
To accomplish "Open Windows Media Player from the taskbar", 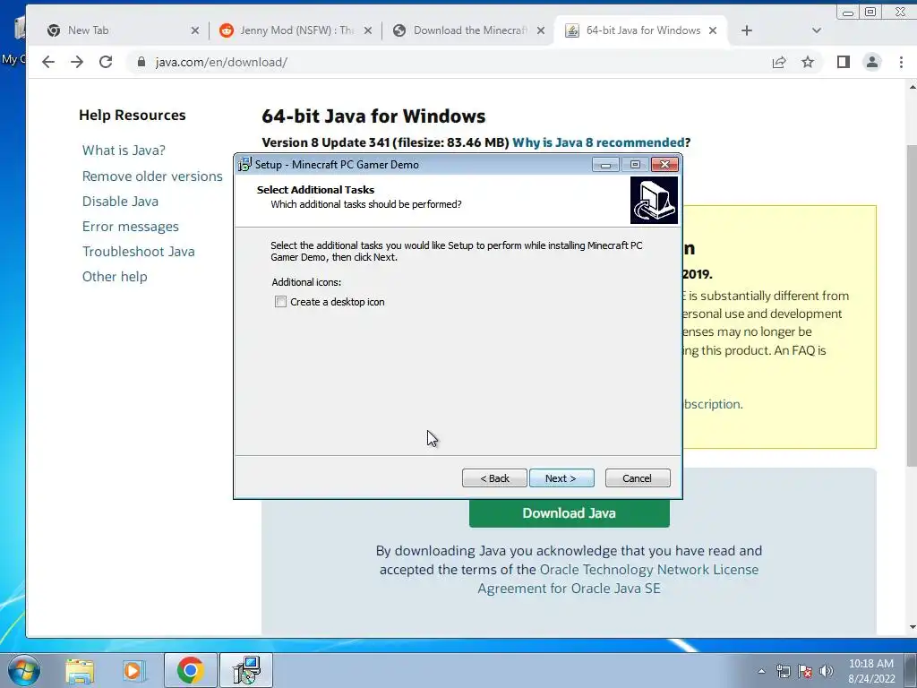I will (x=133, y=670).
